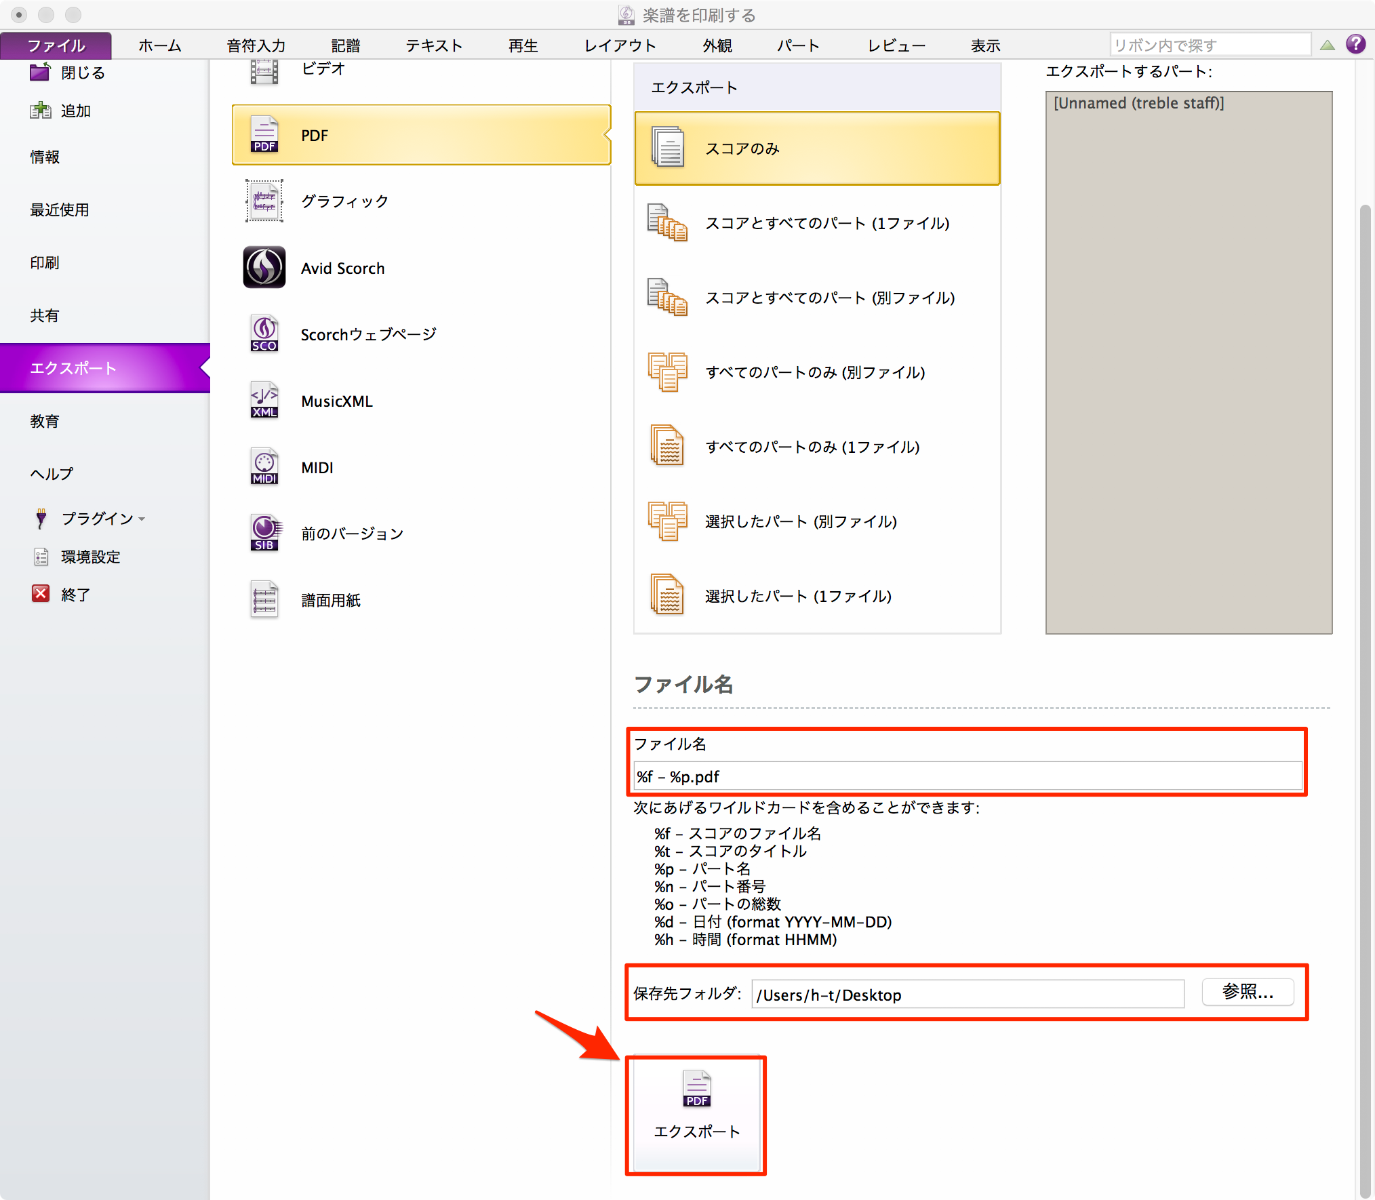Click the MIDI file icon
The height and width of the screenshot is (1200, 1375).
264,466
